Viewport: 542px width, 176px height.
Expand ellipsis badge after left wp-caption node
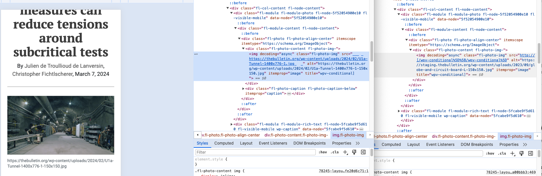pos(361,129)
